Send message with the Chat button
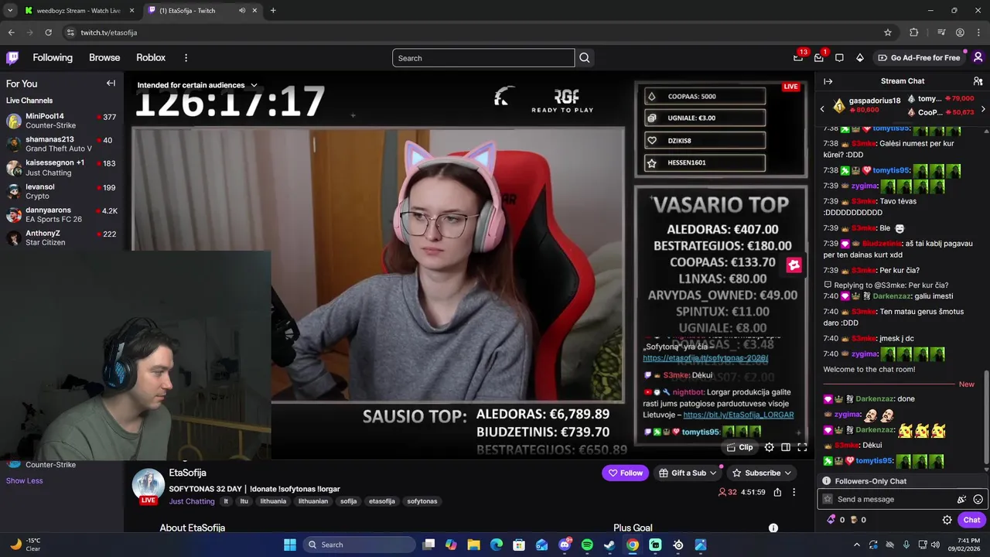Screen dimensions: 990x557 click(x=971, y=520)
